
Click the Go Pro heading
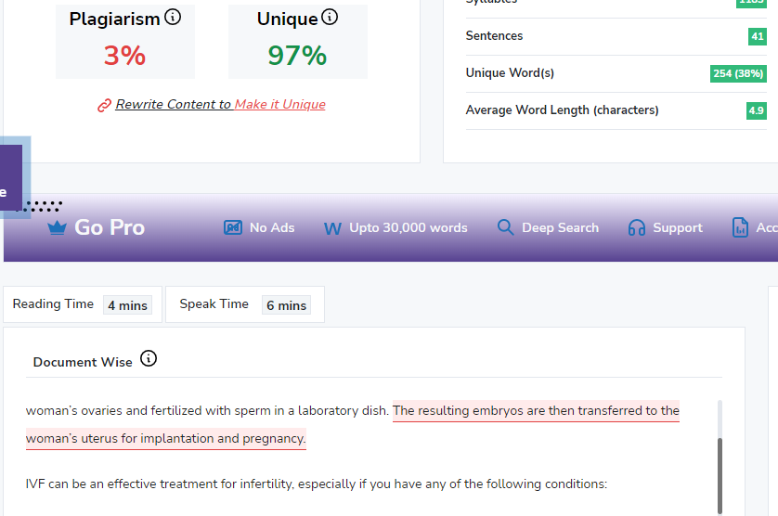point(110,227)
